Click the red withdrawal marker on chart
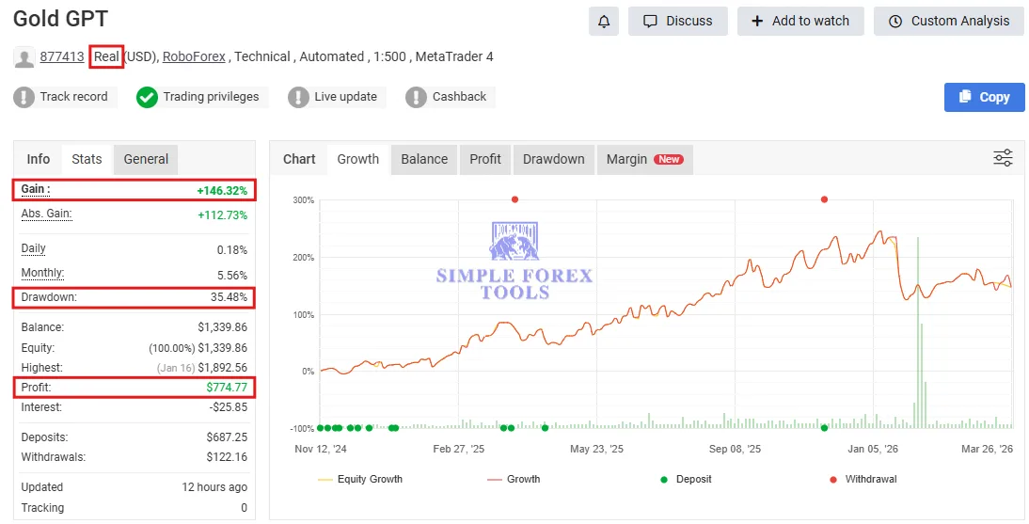1029x524 pixels. pos(514,199)
